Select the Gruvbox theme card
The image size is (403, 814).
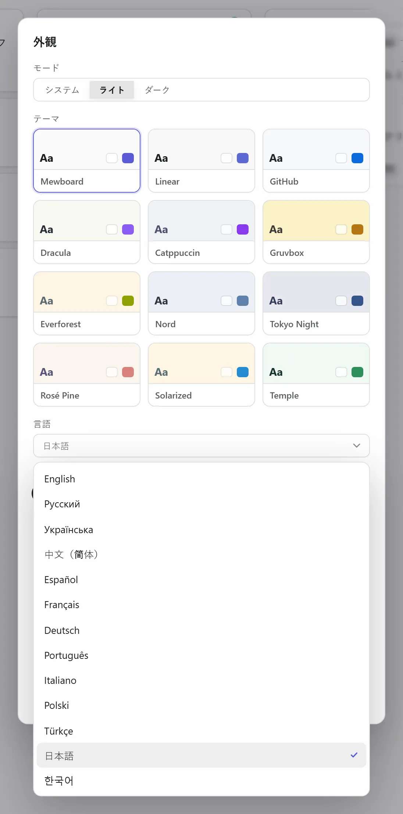tap(316, 232)
